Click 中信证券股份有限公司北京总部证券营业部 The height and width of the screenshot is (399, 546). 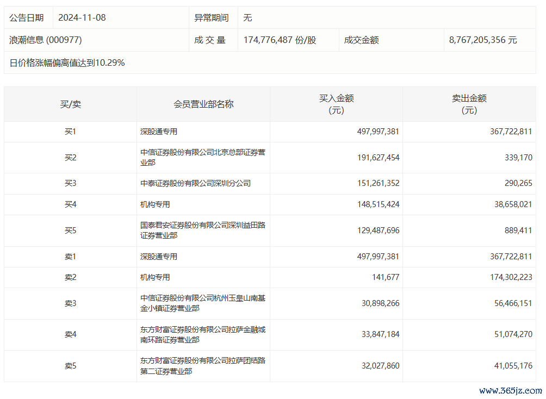tap(203, 158)
